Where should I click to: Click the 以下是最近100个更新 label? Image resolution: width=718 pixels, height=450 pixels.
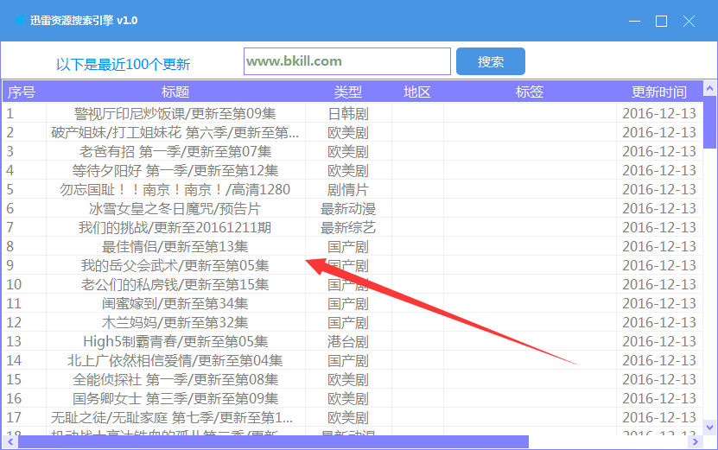pos(124,65)
